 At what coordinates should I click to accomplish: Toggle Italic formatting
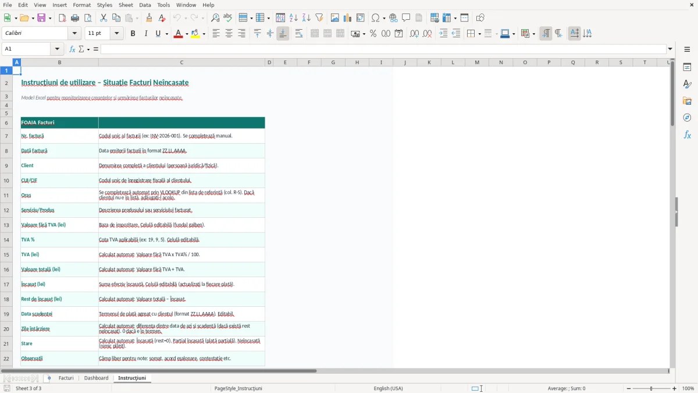click(146, 34)
